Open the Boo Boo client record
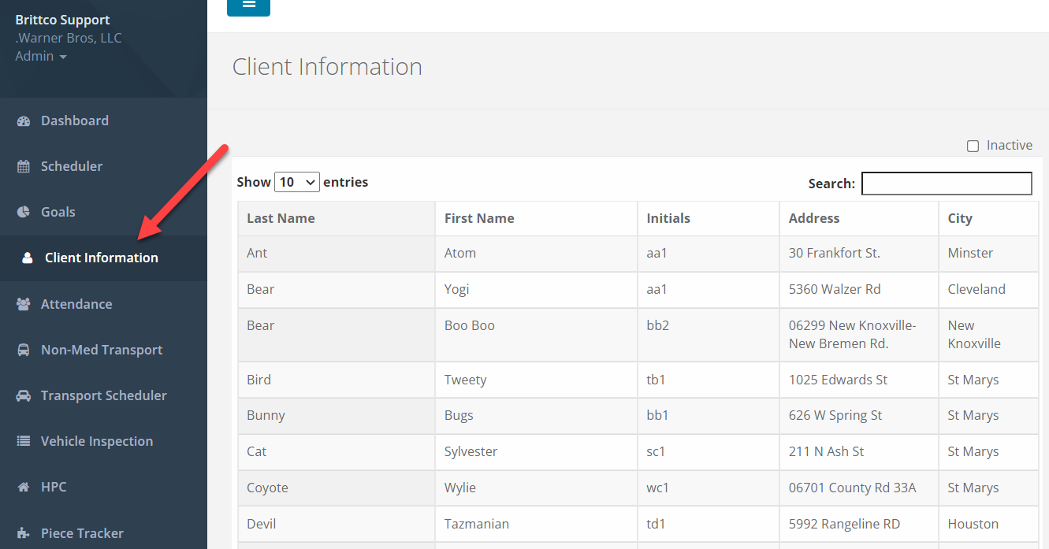1049x549 pixels. (x=470, y=325)
